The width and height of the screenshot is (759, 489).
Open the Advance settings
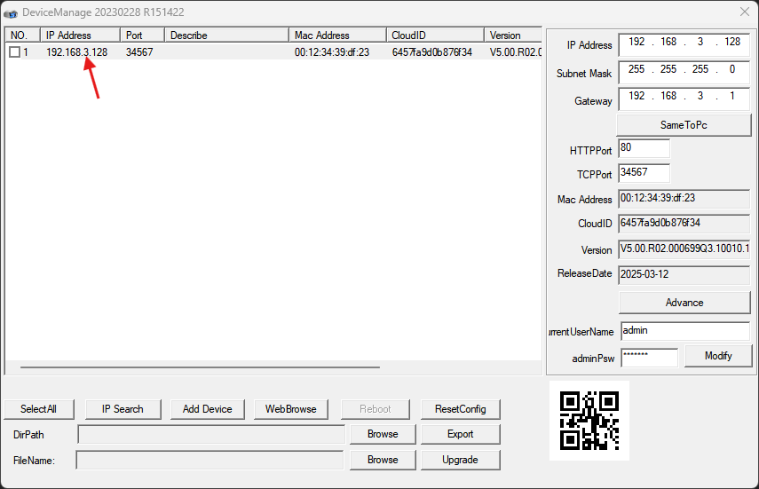pyautogui.click(x=684, y=303)
